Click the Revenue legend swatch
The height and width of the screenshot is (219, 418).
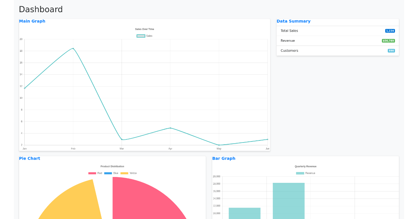point(300,173)
